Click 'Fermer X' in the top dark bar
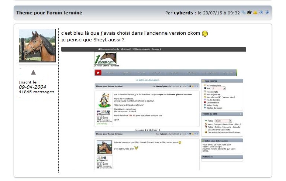The height and width of the screenshot is (181, 286). (x=156, y=49)
